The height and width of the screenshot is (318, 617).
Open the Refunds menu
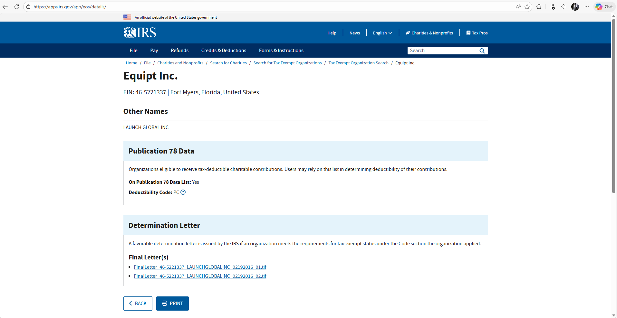pos(180,51)
